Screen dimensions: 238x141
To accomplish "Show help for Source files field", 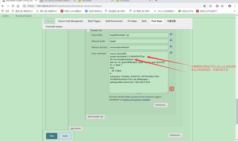I will point(171,34).
